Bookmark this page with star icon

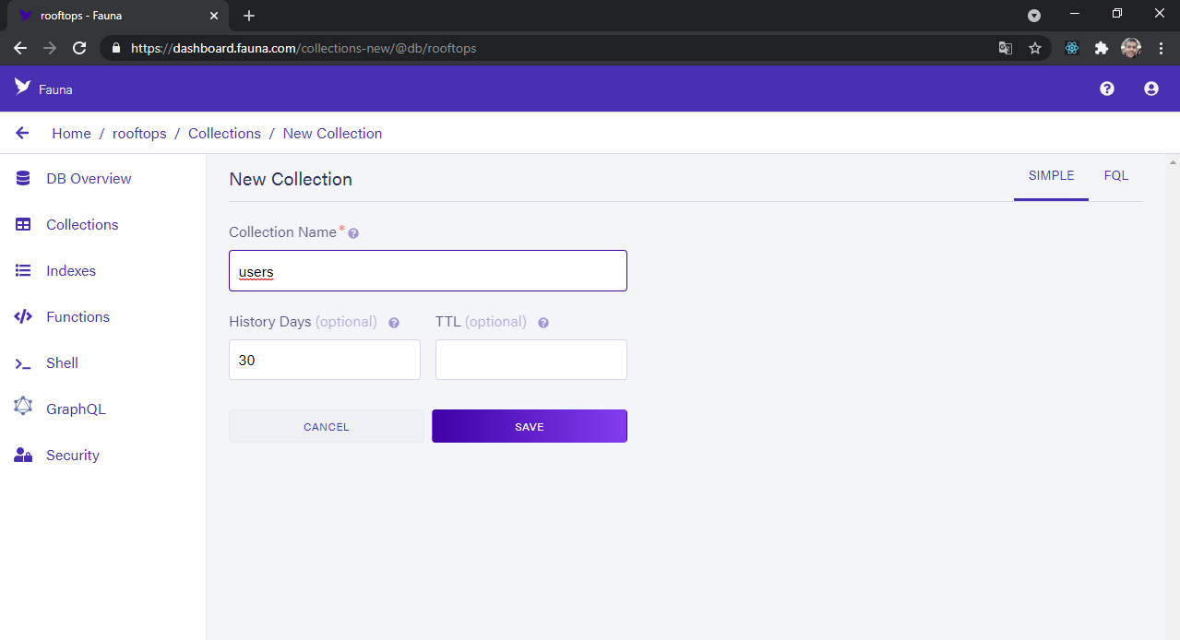pos(1035,48)
